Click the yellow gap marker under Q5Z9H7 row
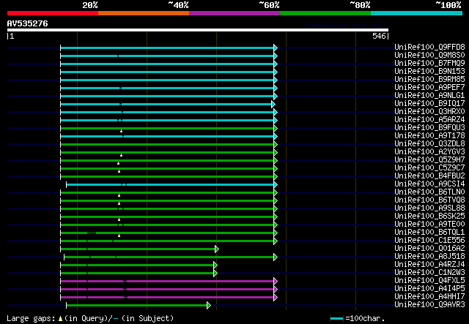This screenshot has height=324, width=469. pos(119,163)
